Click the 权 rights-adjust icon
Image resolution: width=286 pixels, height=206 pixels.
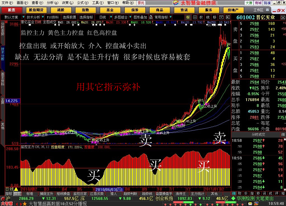pos(201,17)
